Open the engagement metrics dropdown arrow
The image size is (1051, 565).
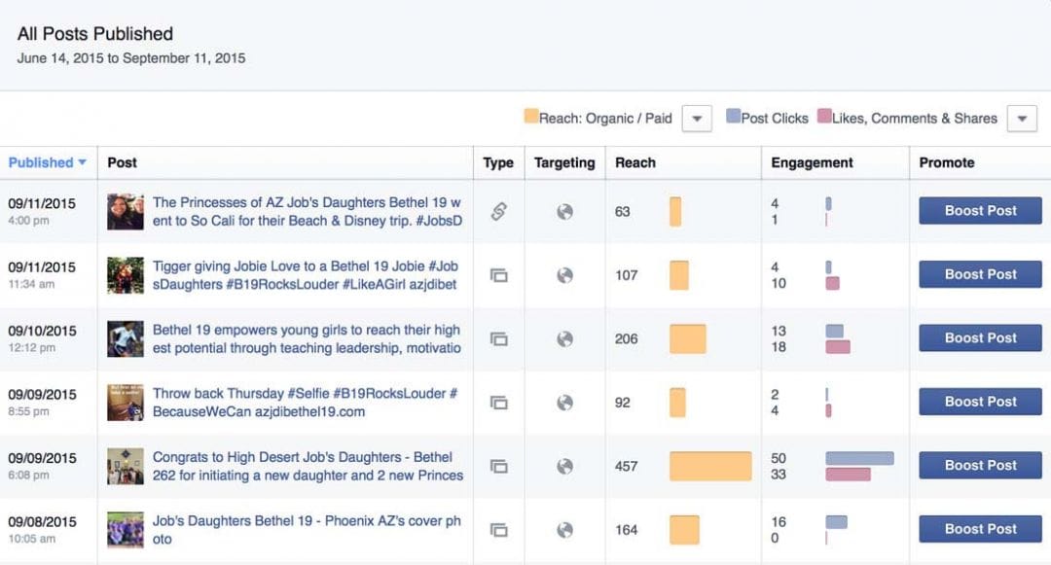pos(1021,119)
